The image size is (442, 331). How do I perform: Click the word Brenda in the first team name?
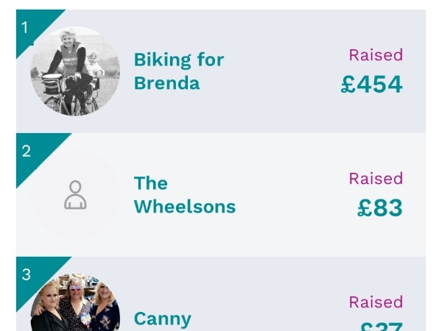click(x=167, y=83)
